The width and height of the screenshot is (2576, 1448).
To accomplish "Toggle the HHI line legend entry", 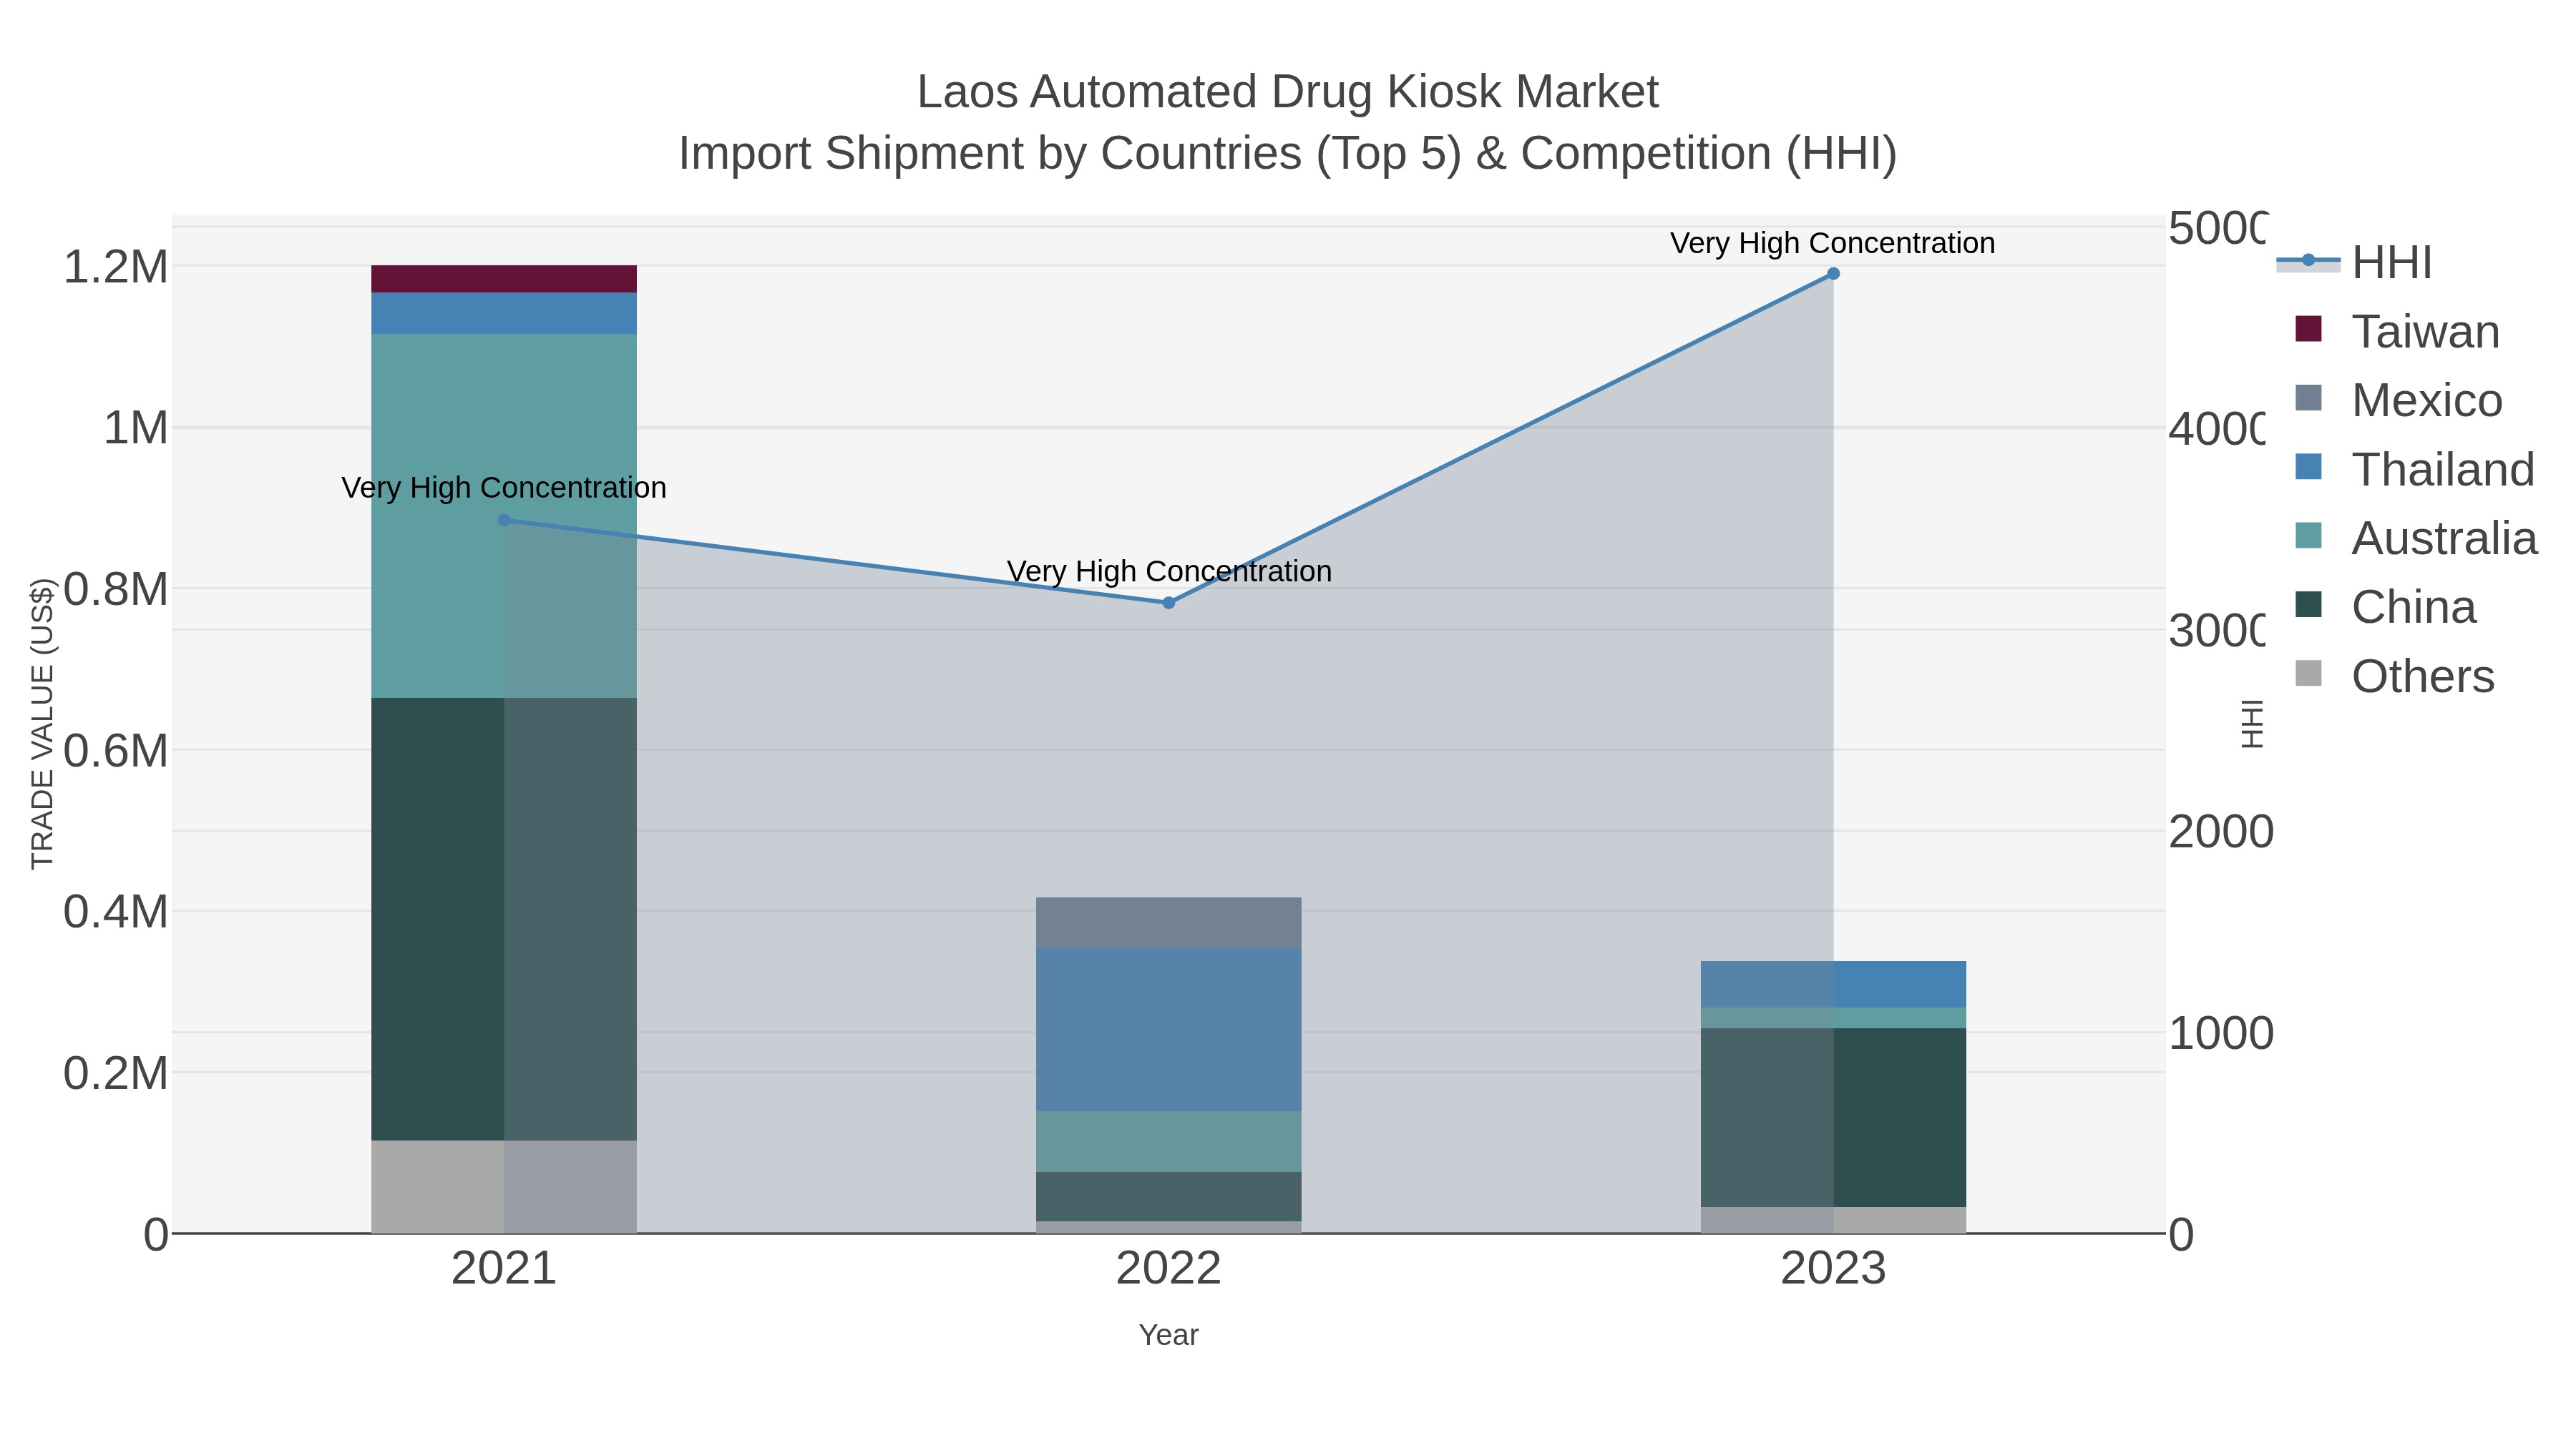I will point(2354,263).
